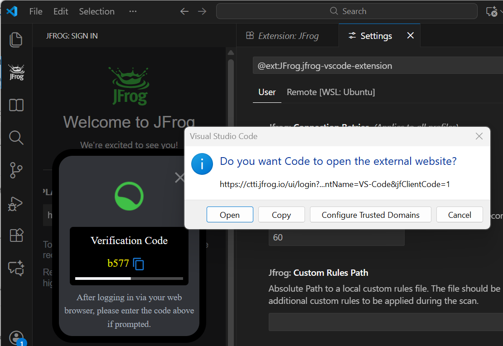Click the Connection Retries value field showing 60
Image resolution: width=503 pixels, height=346 pixels.
(337, 237)
